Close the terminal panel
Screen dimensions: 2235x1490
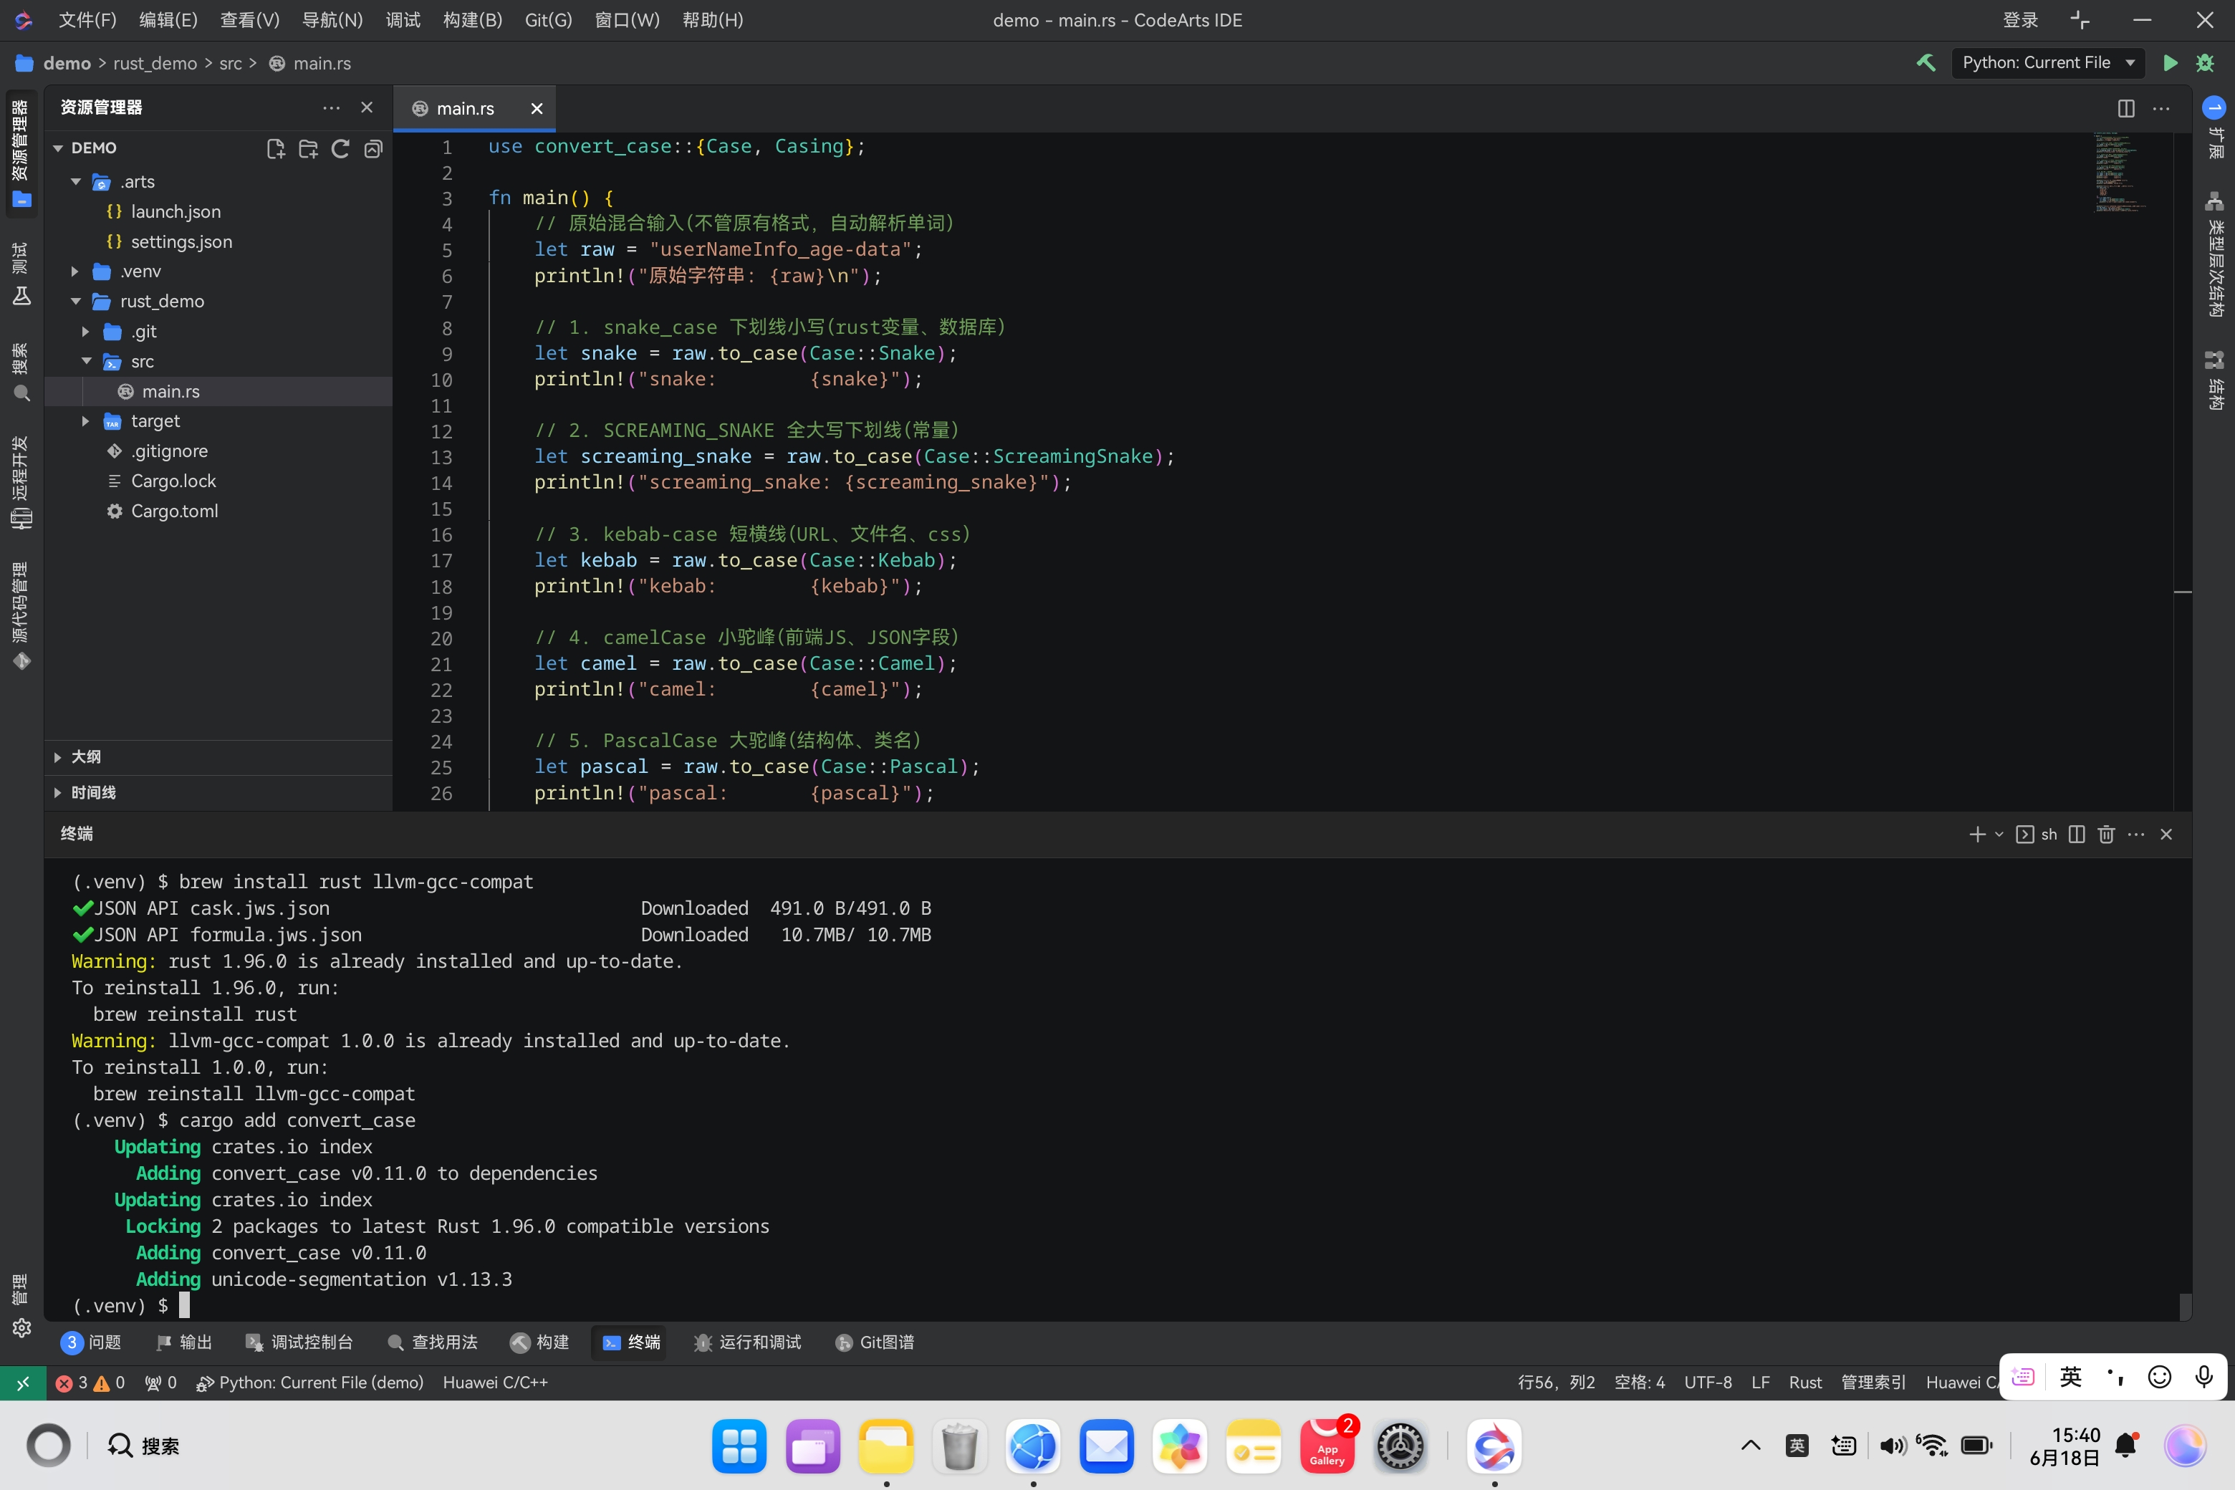coord(2166,835)
